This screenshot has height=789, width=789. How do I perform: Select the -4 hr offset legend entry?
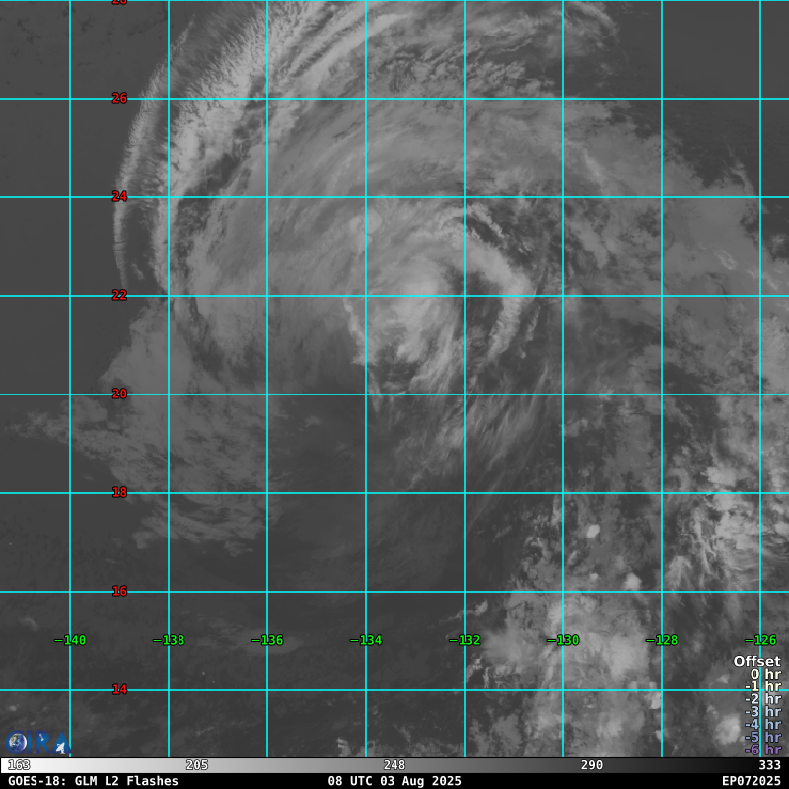coord(762,724)
